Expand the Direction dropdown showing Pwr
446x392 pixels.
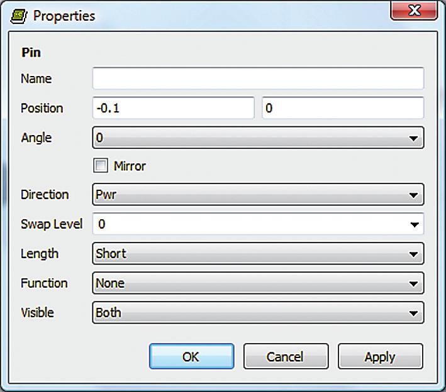pos(258,195)
